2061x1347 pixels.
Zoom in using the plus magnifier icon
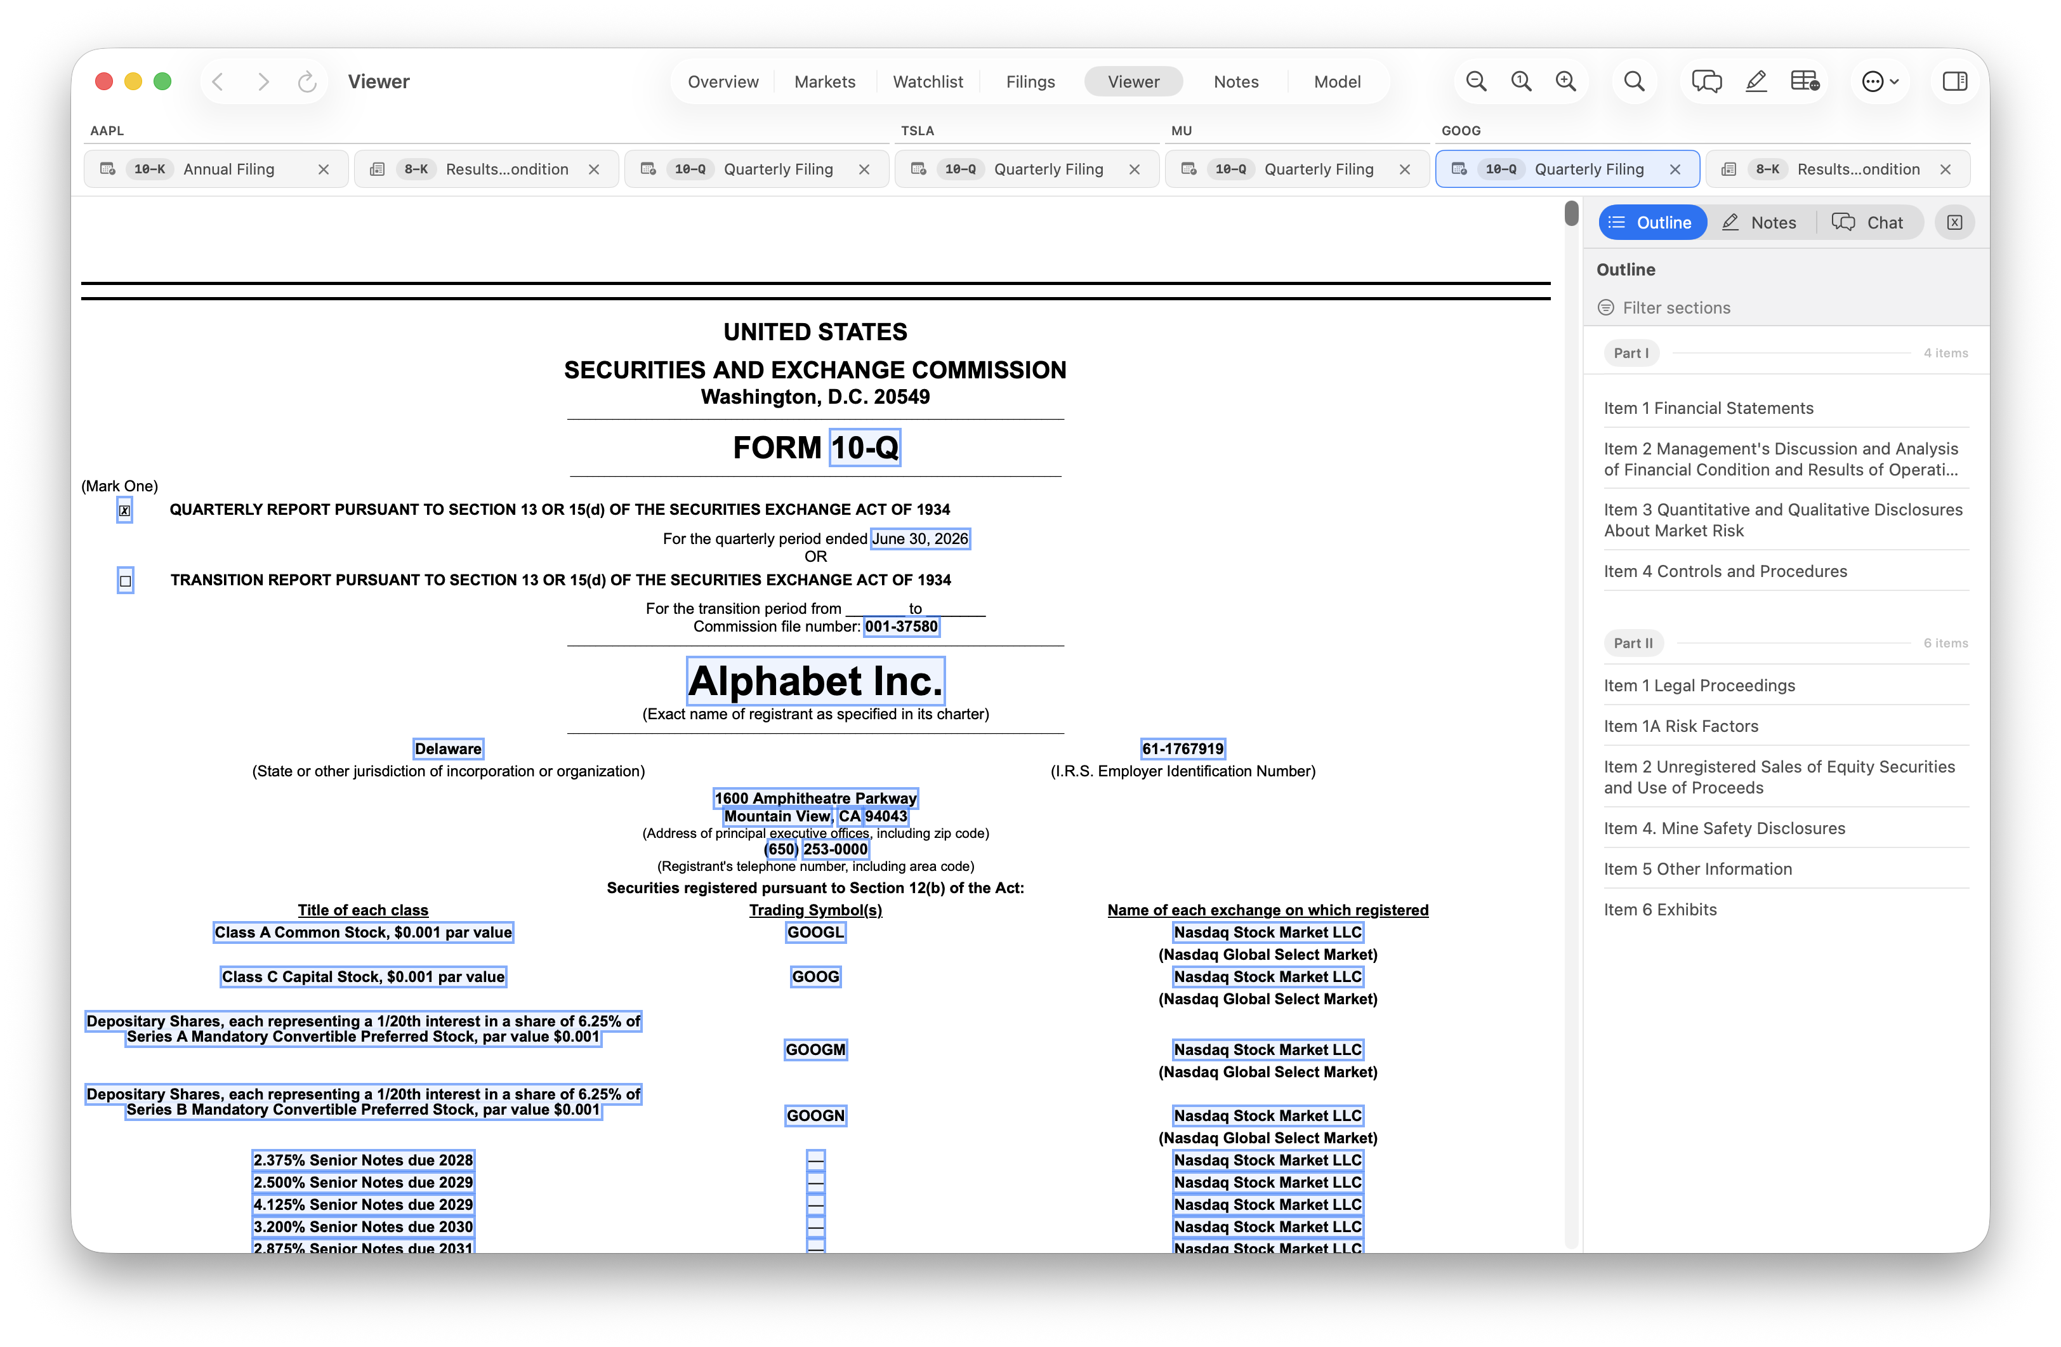(x=1565, y=81)
